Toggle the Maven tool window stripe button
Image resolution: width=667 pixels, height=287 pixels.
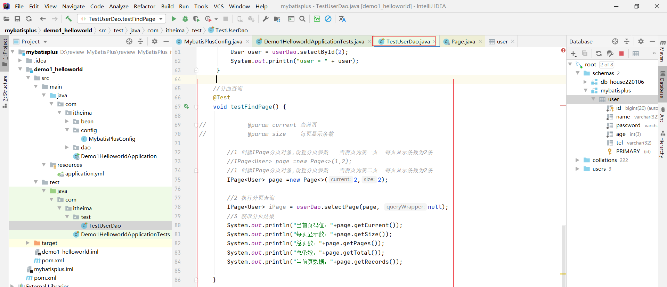(662, 51)
